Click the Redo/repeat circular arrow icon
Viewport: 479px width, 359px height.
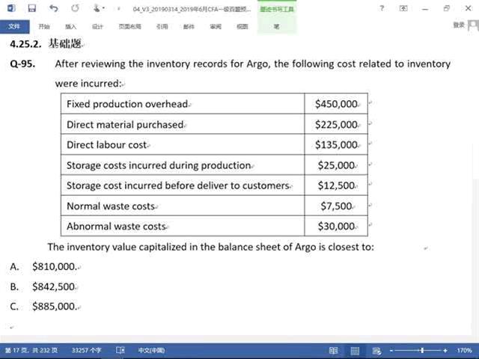point(75,8)
